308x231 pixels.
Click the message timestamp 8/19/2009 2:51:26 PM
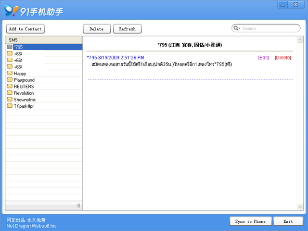pyautogui.click(x=121, y=58)
